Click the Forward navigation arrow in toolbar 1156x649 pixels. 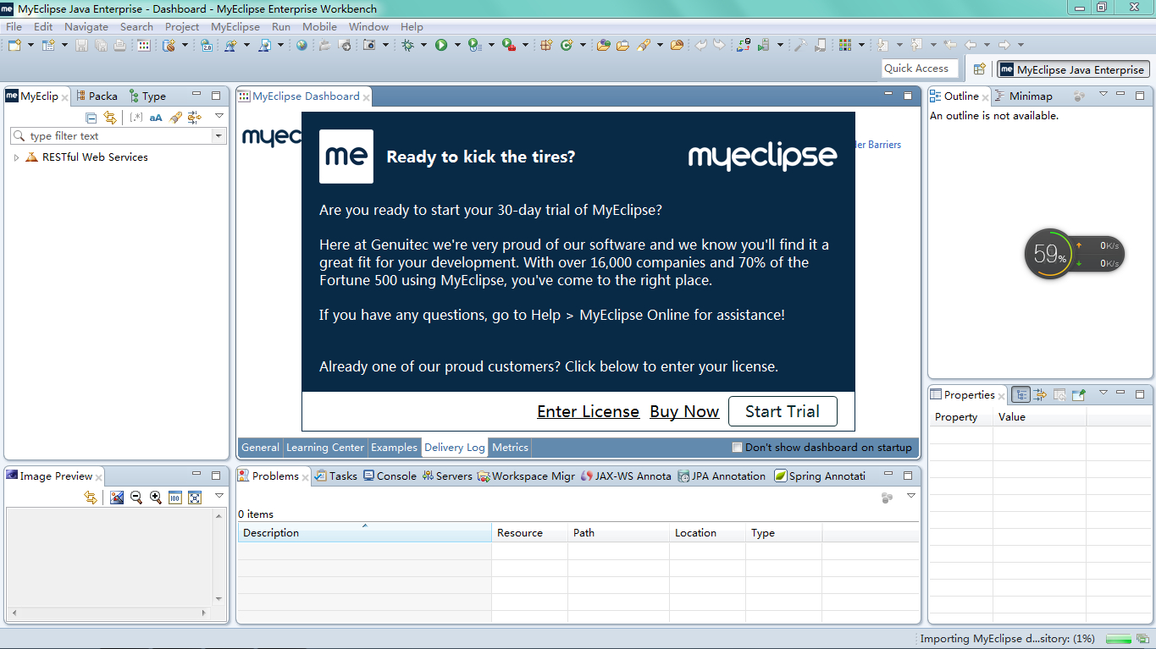[1004, 45]
